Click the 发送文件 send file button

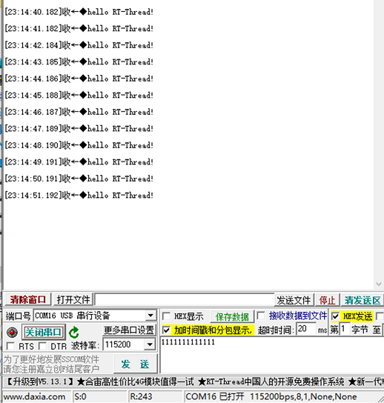[x=294, y=300]
